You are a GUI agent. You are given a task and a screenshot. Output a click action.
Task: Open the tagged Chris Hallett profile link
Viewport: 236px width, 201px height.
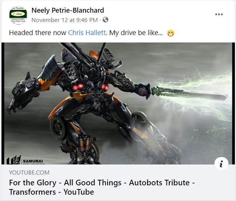pos(88,33)
